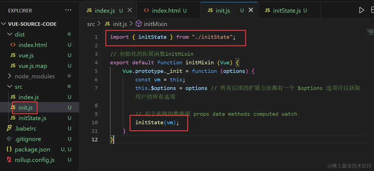Click the minimap code overview
Screen dimensions: 374x171
[x=370, y=32]
